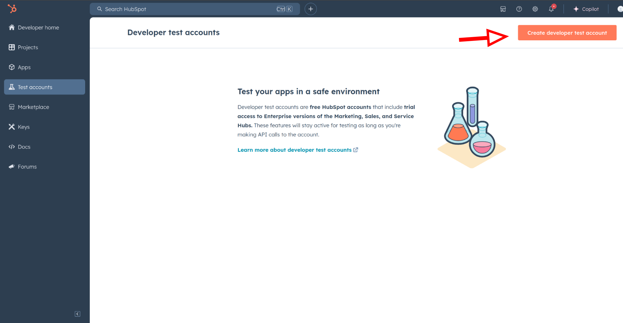Open the Forums section
Screen dimensions: 623x323
pyautogui.click(x=27, y=166)
